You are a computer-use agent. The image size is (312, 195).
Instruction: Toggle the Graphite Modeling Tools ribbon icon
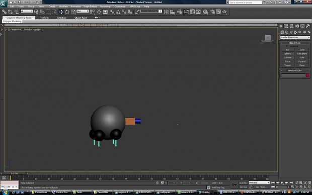[186, 12]
